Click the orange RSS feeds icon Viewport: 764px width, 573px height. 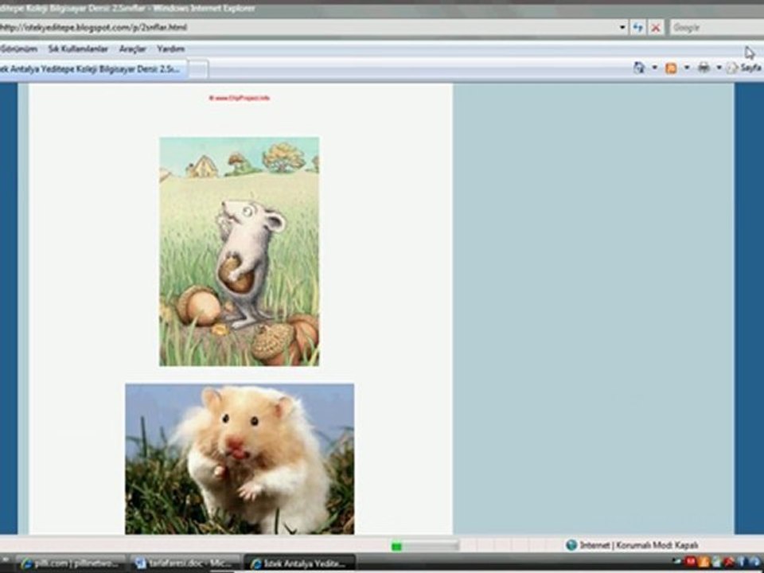(x=671, y=68)
